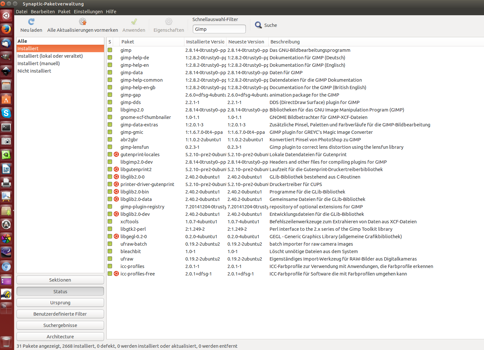484x350 pixels.
Task: Click the Ubuntu logo next to gutenprint-locales
Action: (116, 155)
